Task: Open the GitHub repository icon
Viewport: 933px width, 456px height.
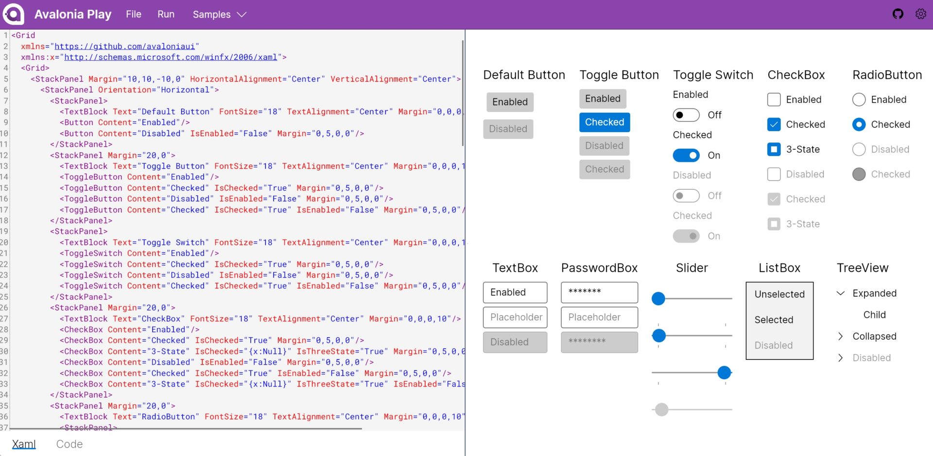Action: pos(898,14)
